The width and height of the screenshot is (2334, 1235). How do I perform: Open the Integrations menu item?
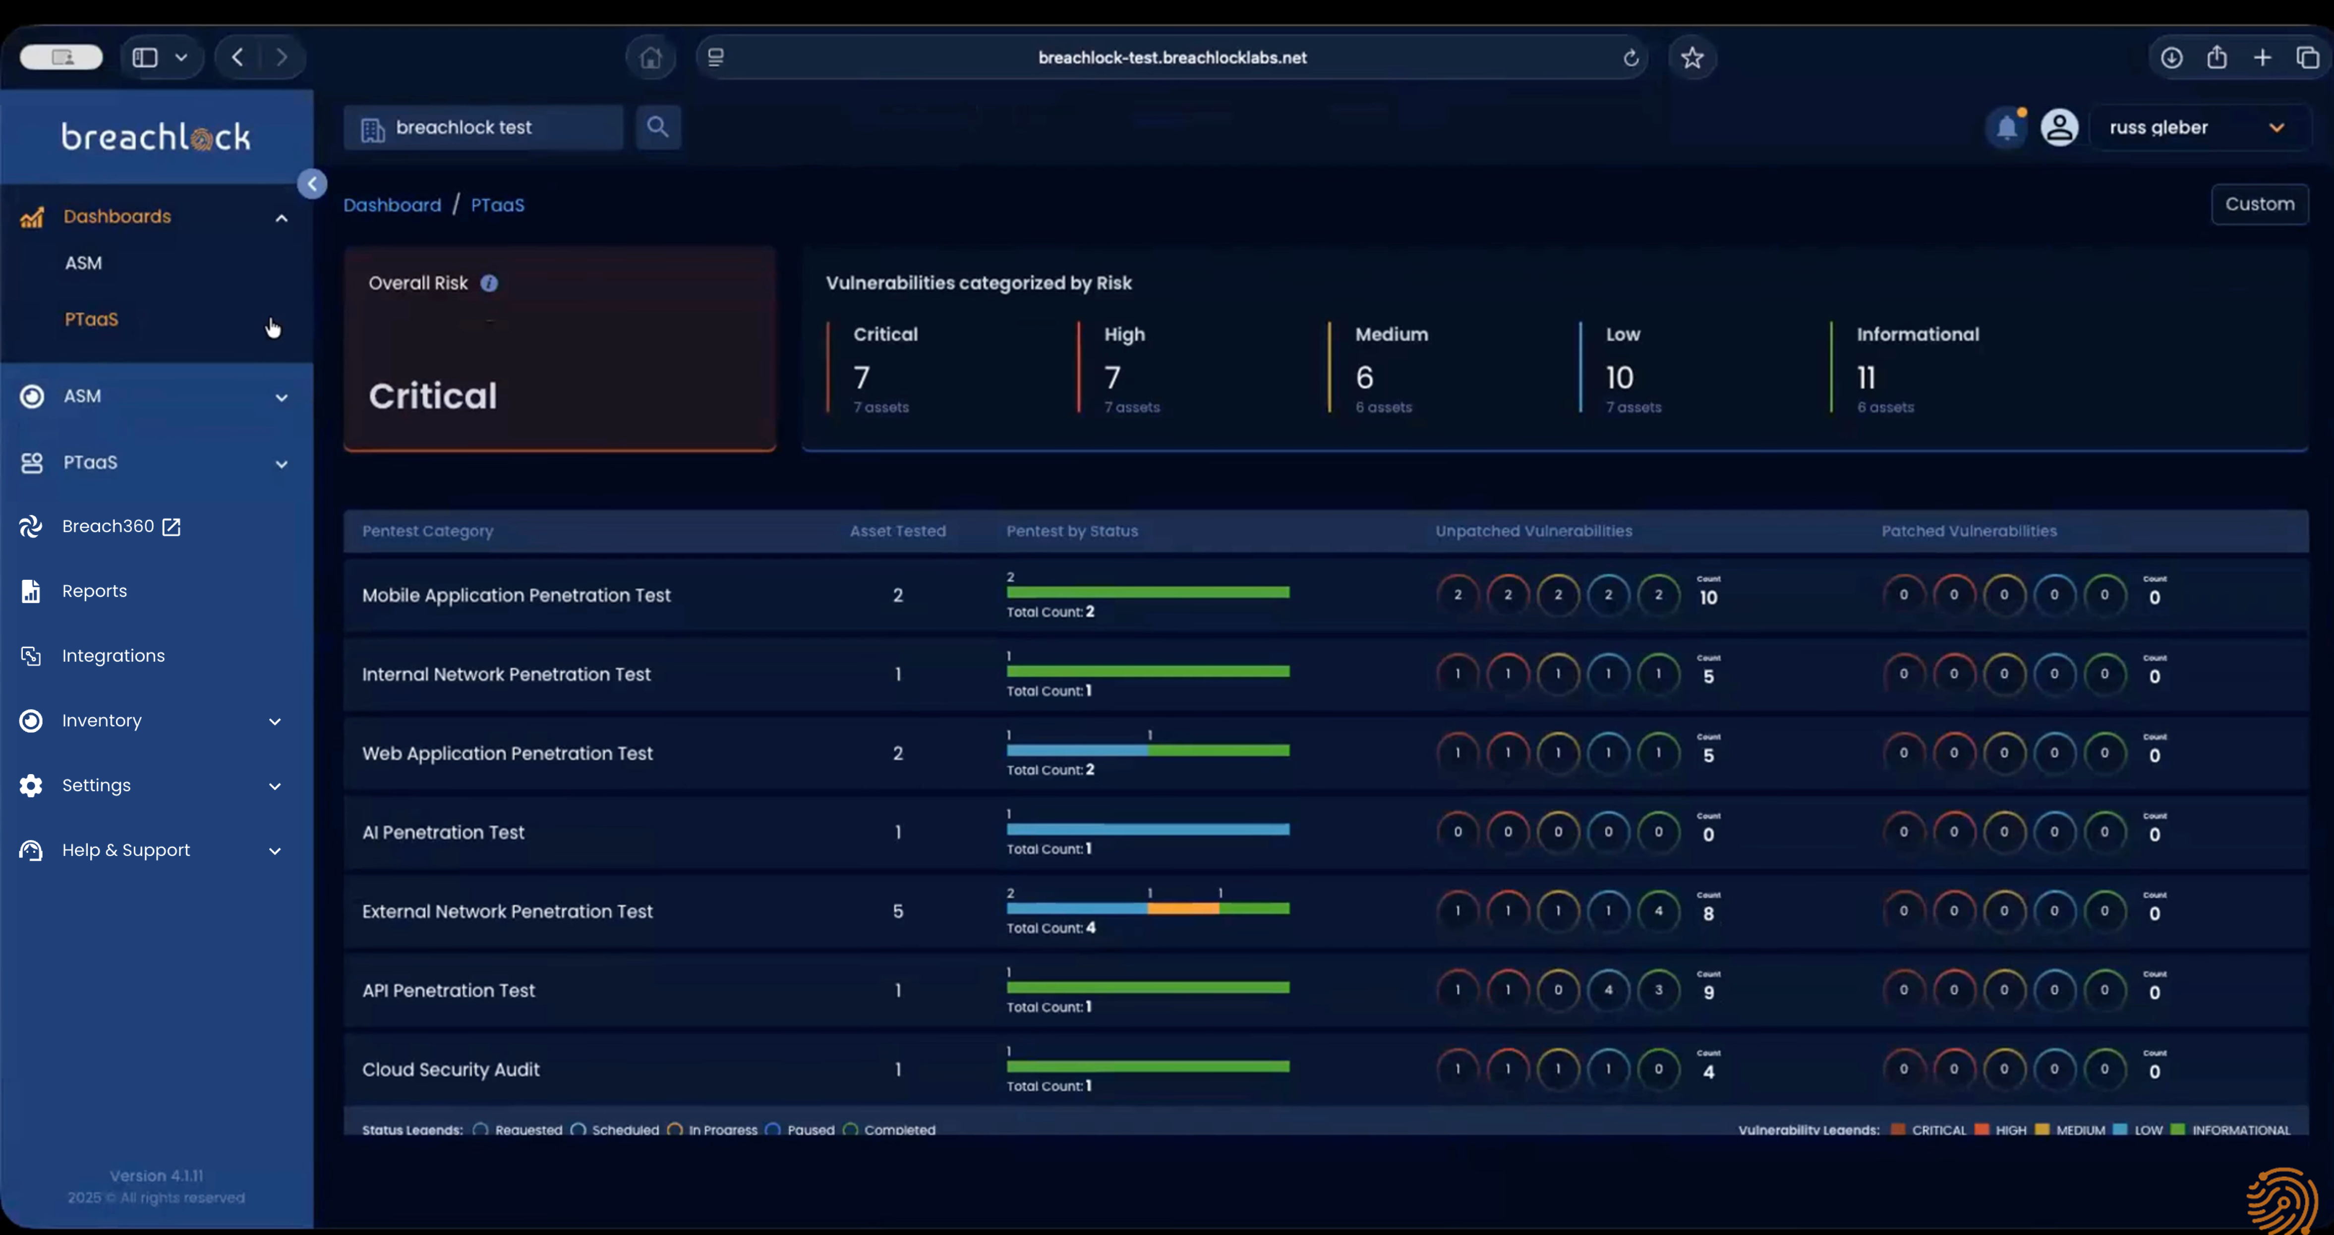[x=113, y=656]
